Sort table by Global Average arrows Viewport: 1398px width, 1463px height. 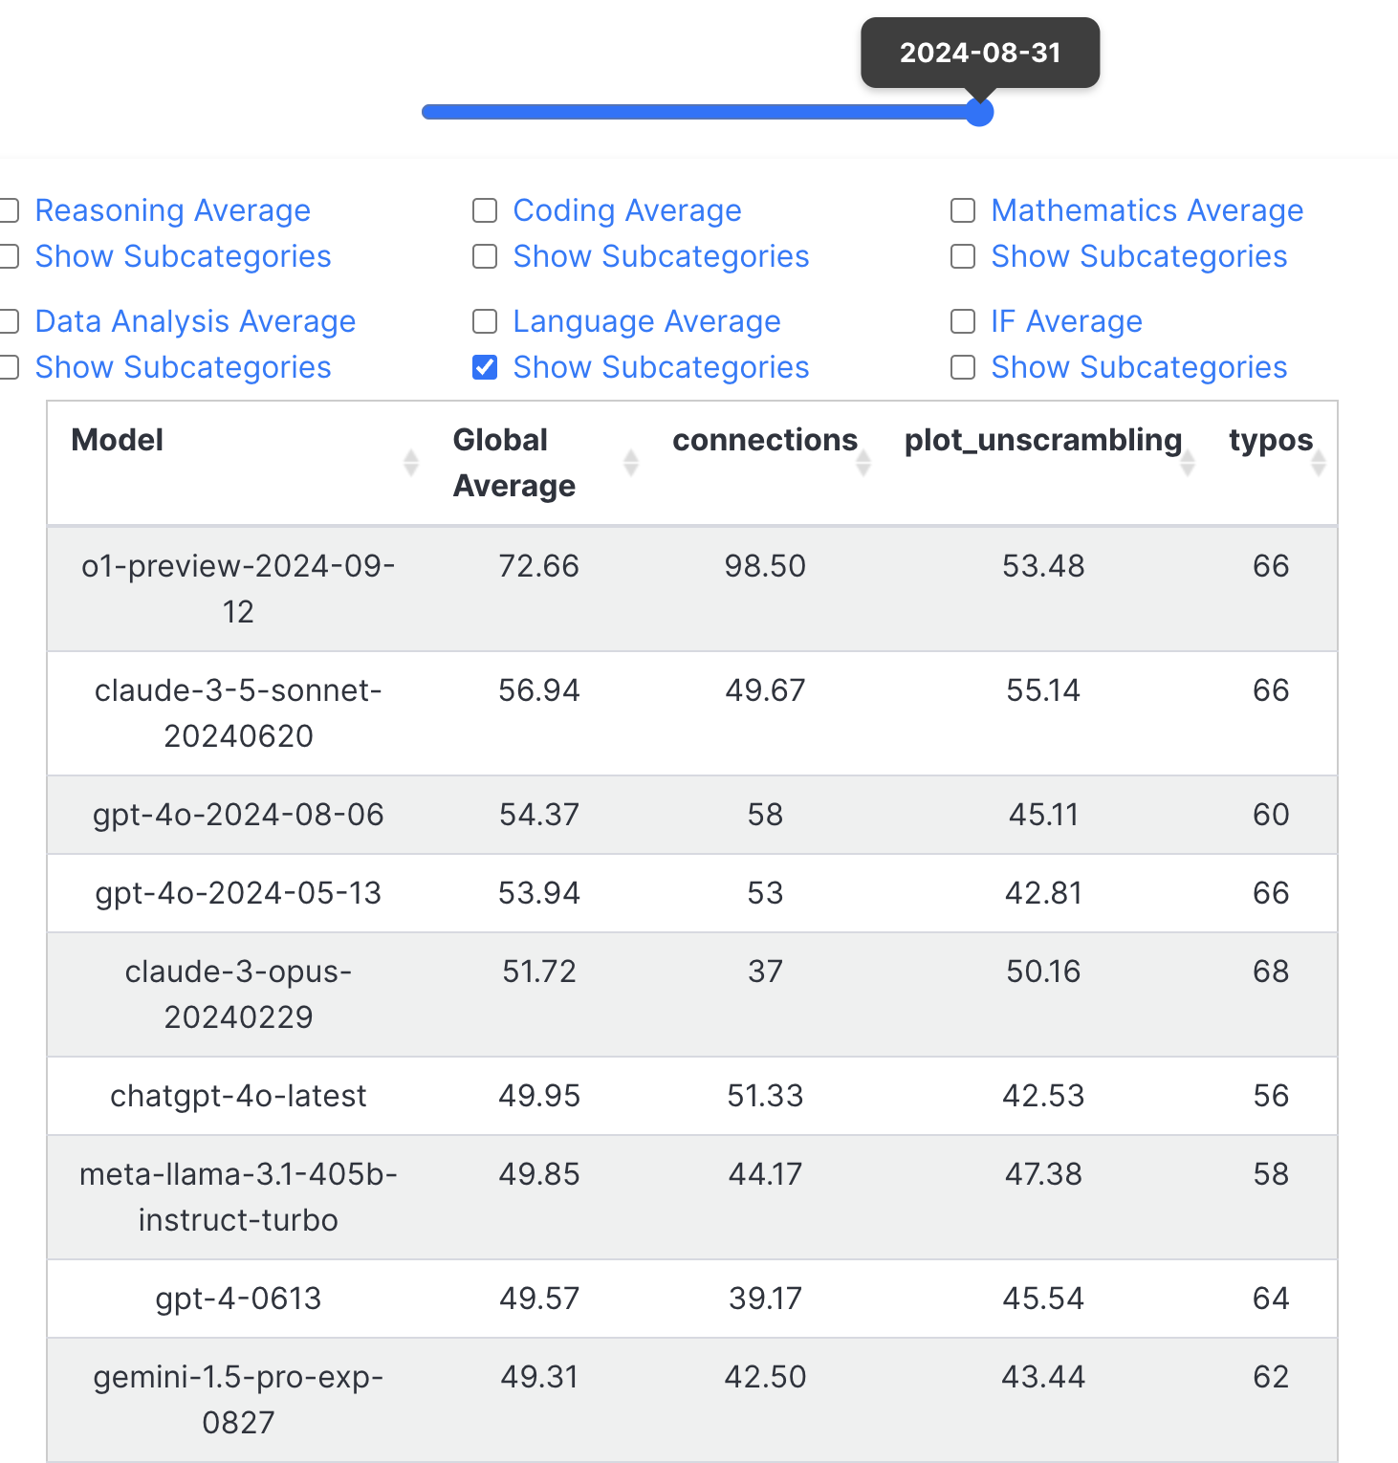631,463
